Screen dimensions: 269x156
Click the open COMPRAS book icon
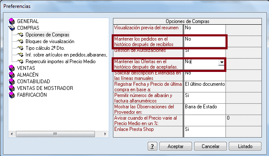(x=12, y=28)
